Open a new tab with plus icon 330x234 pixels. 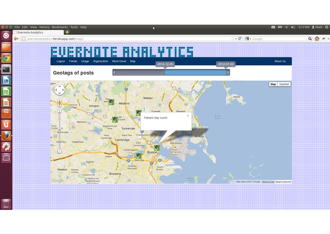point(67,32)
